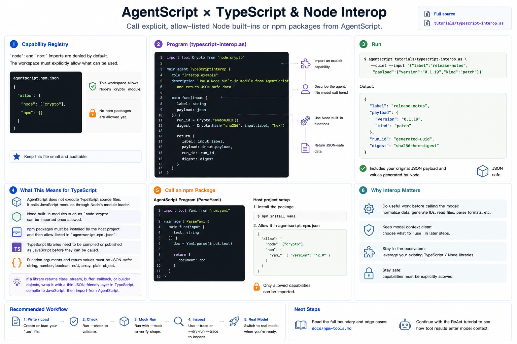Click the gear Do useful work icon

click(x=369, y=209)
